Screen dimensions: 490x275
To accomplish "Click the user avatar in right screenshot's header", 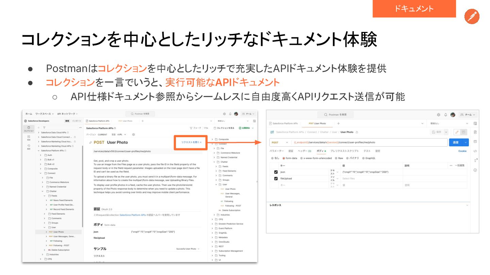I will point(453,115).
